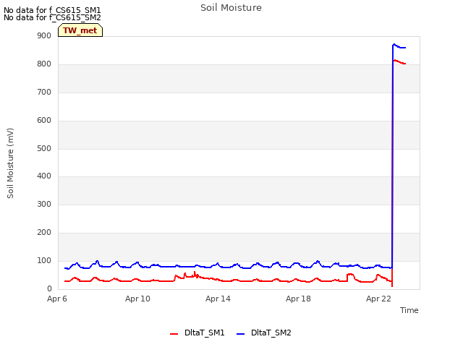Click the Apr 6 x-axis tick label
The height and width of the screenshot is (347, 463).
point(57,299)
